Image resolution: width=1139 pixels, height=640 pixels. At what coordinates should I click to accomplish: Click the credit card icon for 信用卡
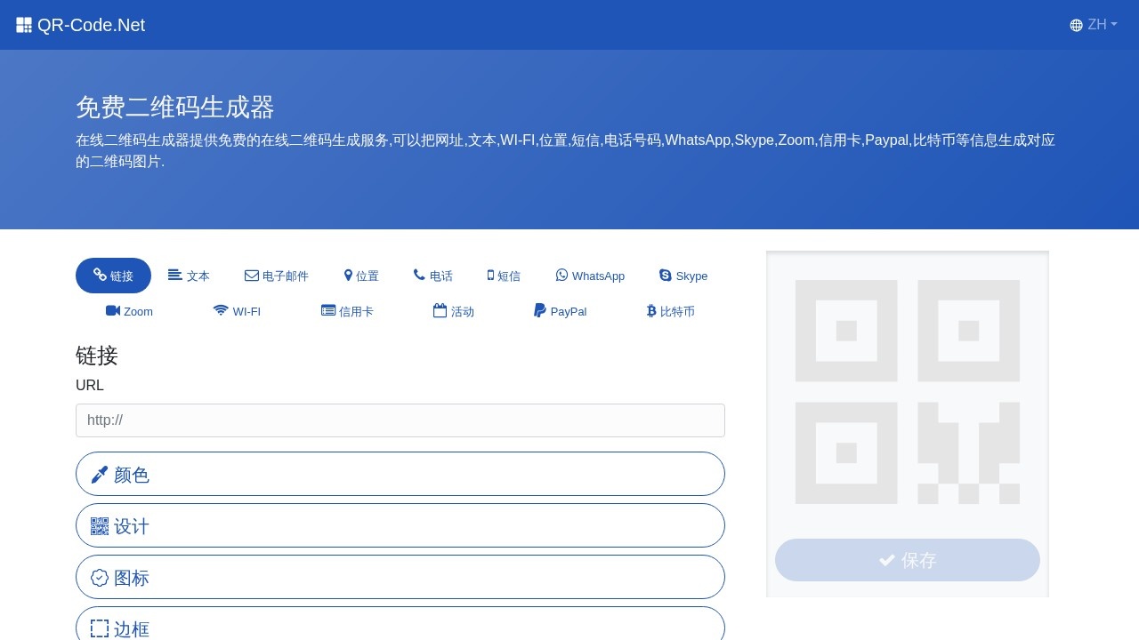click(x=328, y=310)
